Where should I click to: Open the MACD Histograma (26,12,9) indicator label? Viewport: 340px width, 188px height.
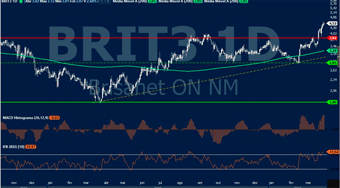tap(25, 118)
